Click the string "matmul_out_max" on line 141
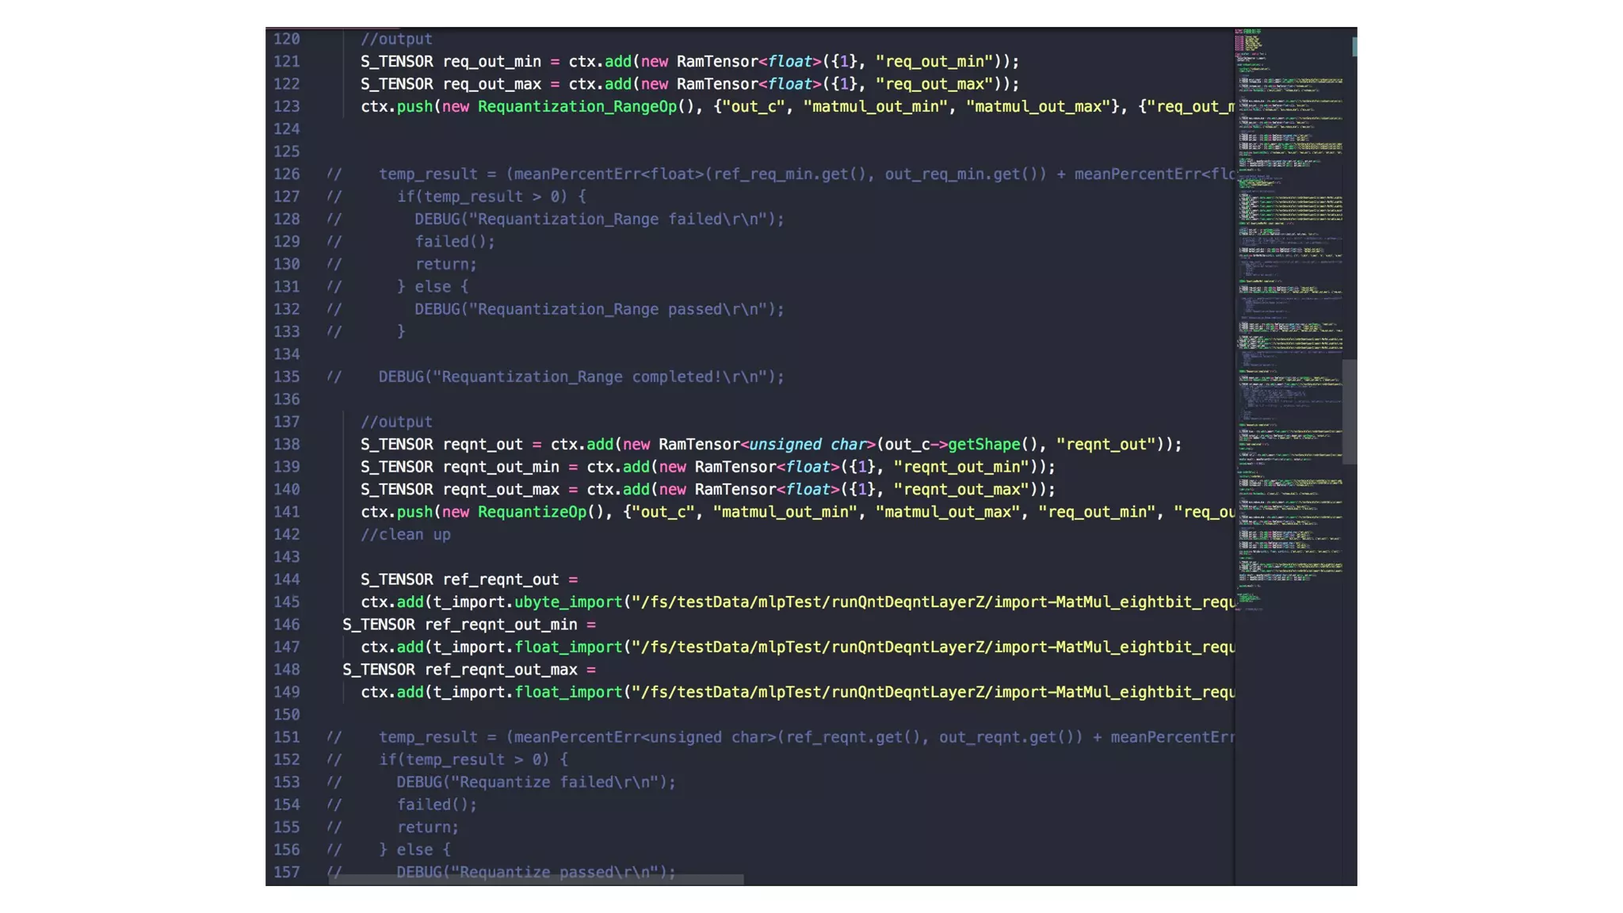 tap(948, 512)
